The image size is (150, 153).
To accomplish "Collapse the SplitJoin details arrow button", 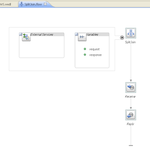I will [x=122, y=37].
